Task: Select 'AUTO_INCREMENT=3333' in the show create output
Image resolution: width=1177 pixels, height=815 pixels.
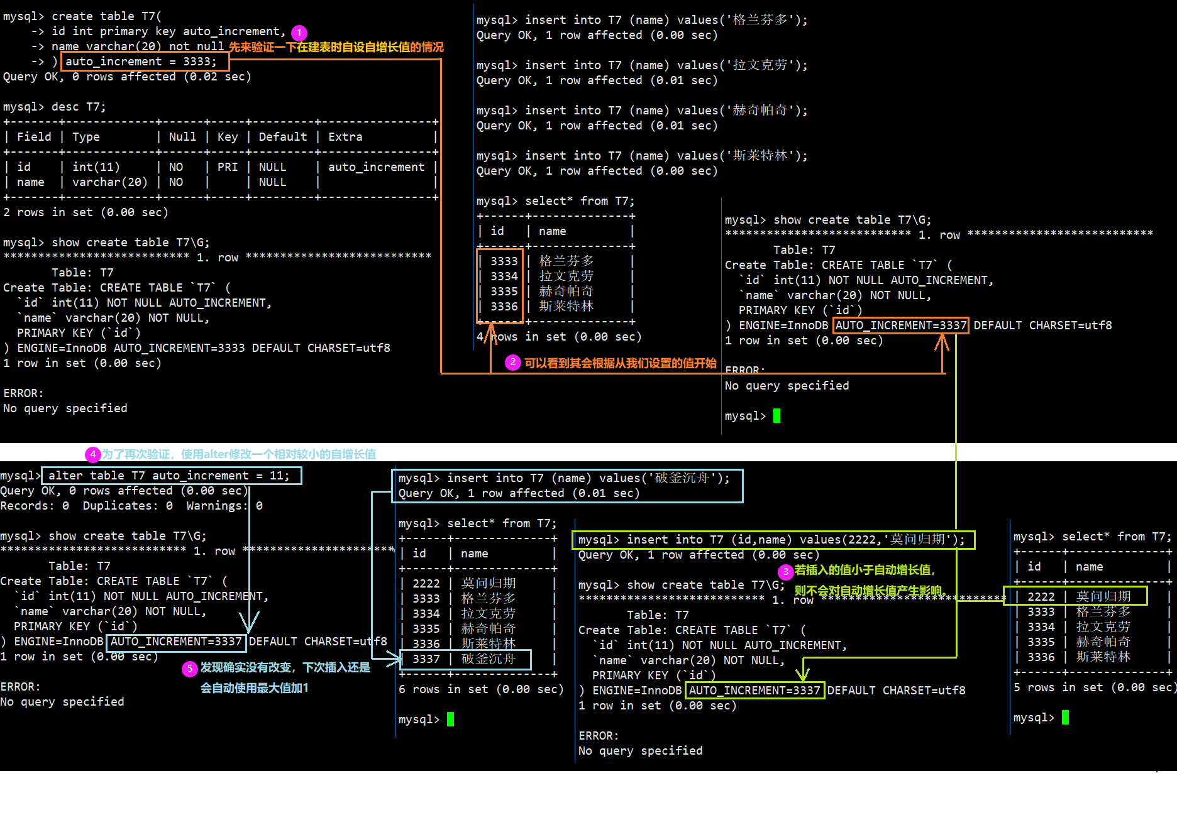Action: (179, 348)
